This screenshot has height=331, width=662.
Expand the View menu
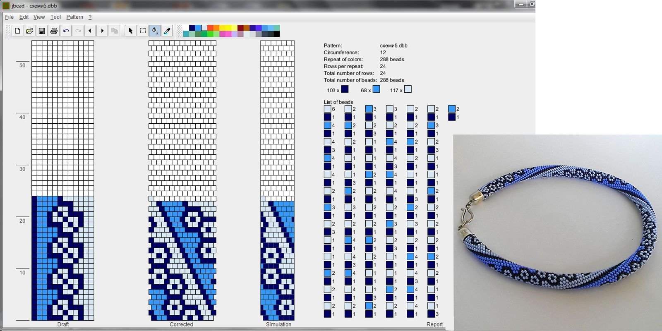tap(39, 17)
